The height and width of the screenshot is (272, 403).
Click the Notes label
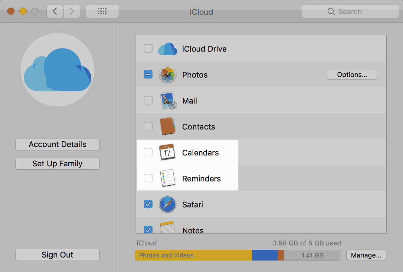(x=193, y=230)
